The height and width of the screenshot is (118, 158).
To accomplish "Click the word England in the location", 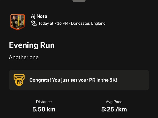I will click(x=98, y=23).
